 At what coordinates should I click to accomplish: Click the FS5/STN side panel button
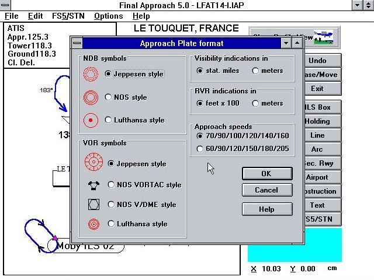tap(323, 219)
